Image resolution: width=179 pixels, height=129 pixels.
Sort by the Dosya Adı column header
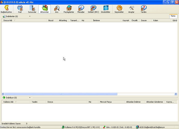tap(24, 20)
